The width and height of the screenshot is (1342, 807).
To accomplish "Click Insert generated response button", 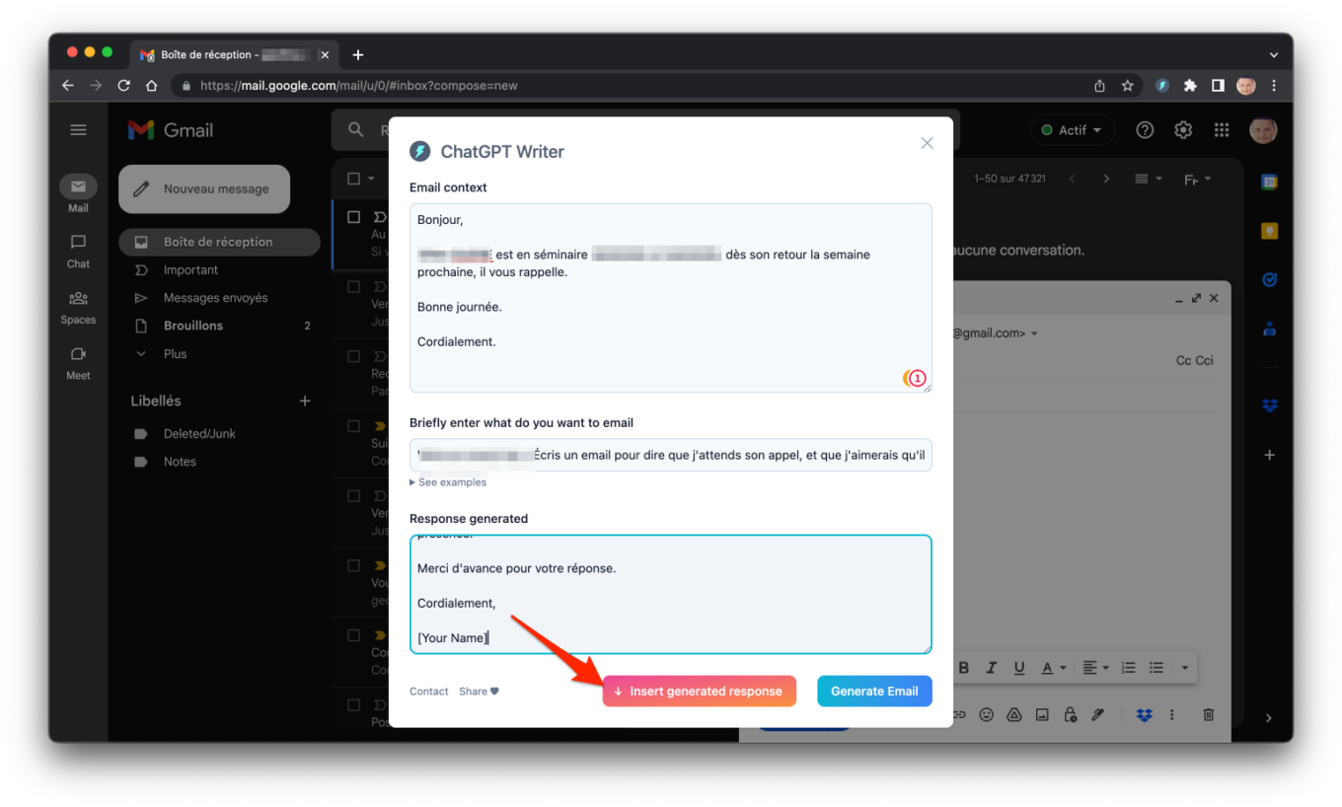I will pyautogui.click(x=700, y=691).
